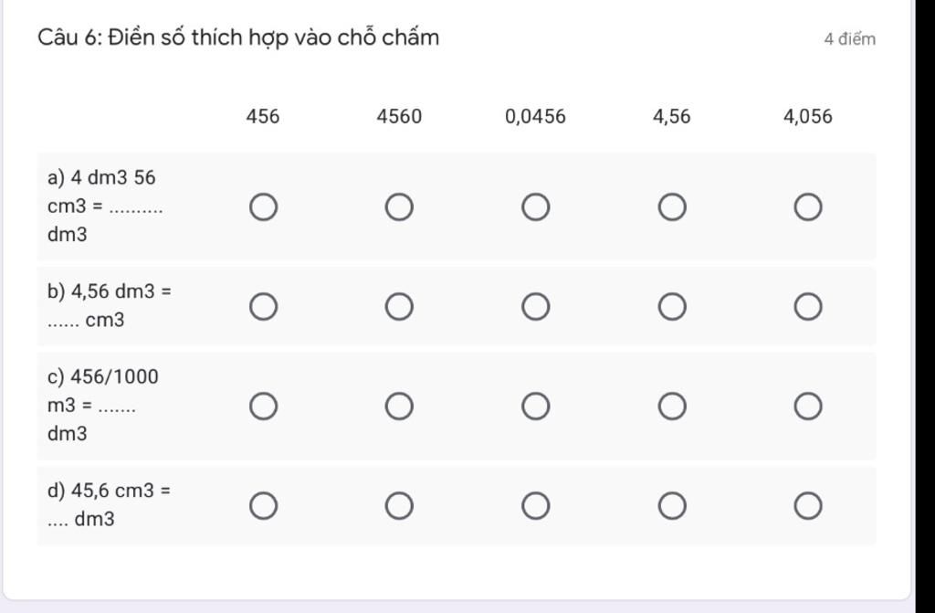
Task: Select 4,056 for row a) 4 dm3 56 cm3
Action: coord(808,207)
